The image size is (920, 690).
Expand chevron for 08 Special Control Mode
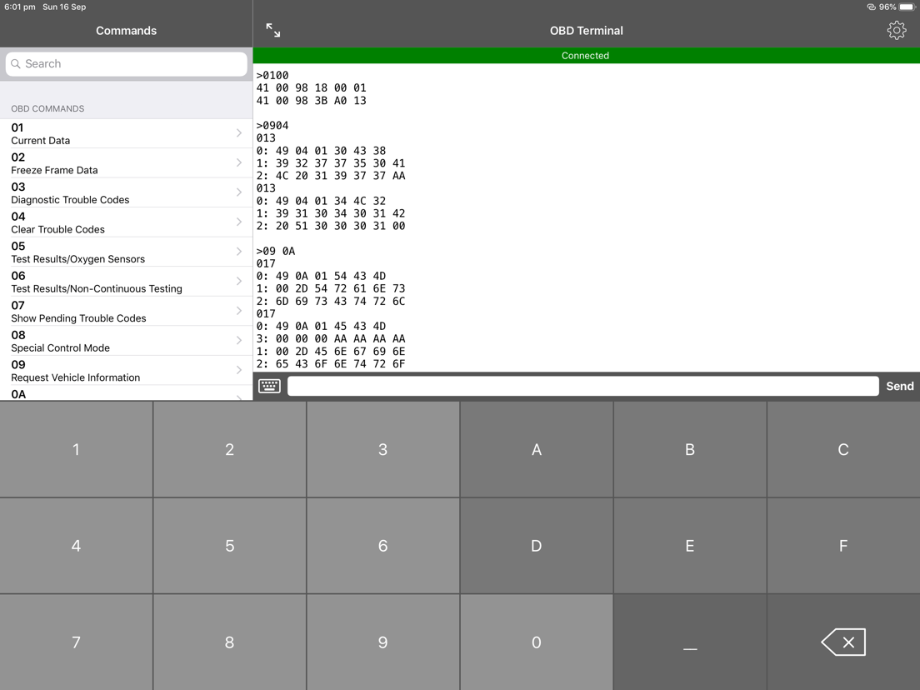pyautogui.click(x=239, y=340)
